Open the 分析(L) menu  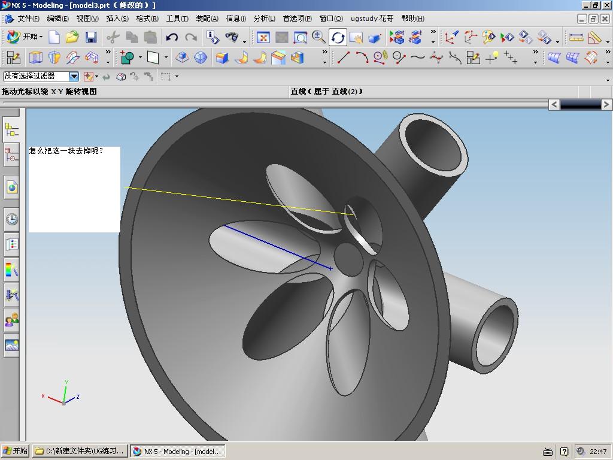pos(264,19)
